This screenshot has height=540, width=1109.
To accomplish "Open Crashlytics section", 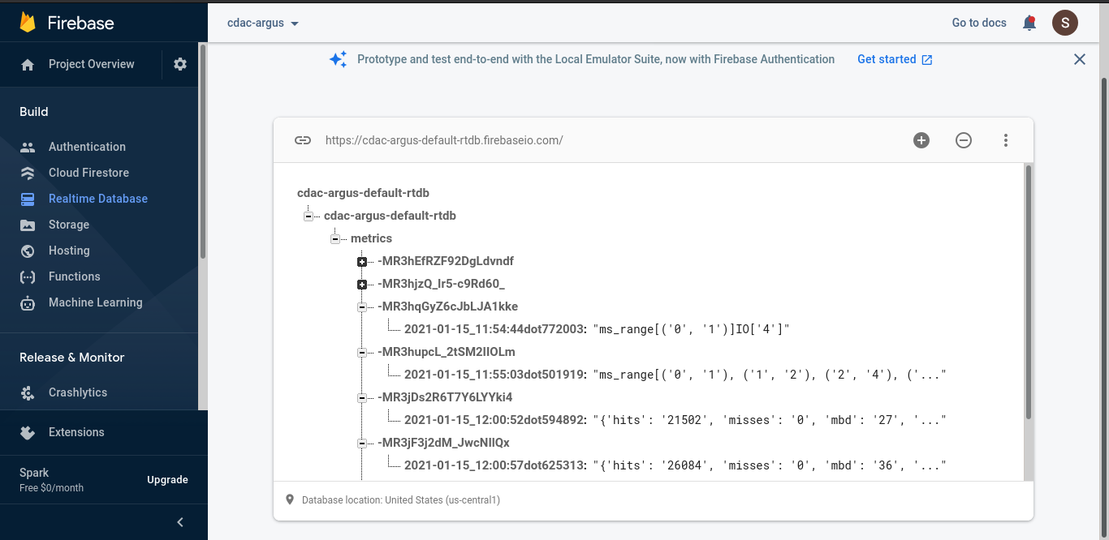I will (x=78, y=392).
